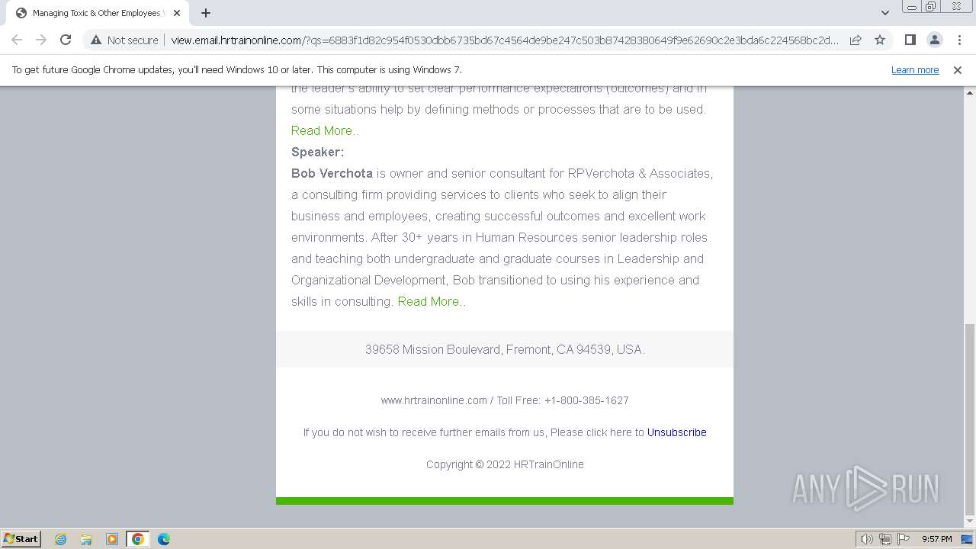Click the 39658 Mission Boulevard address text
Viewport: 976px width, 549px height.
click(x=505, y=349)
